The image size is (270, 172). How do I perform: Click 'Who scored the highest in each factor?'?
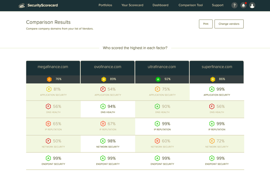[x=135, y=48]
